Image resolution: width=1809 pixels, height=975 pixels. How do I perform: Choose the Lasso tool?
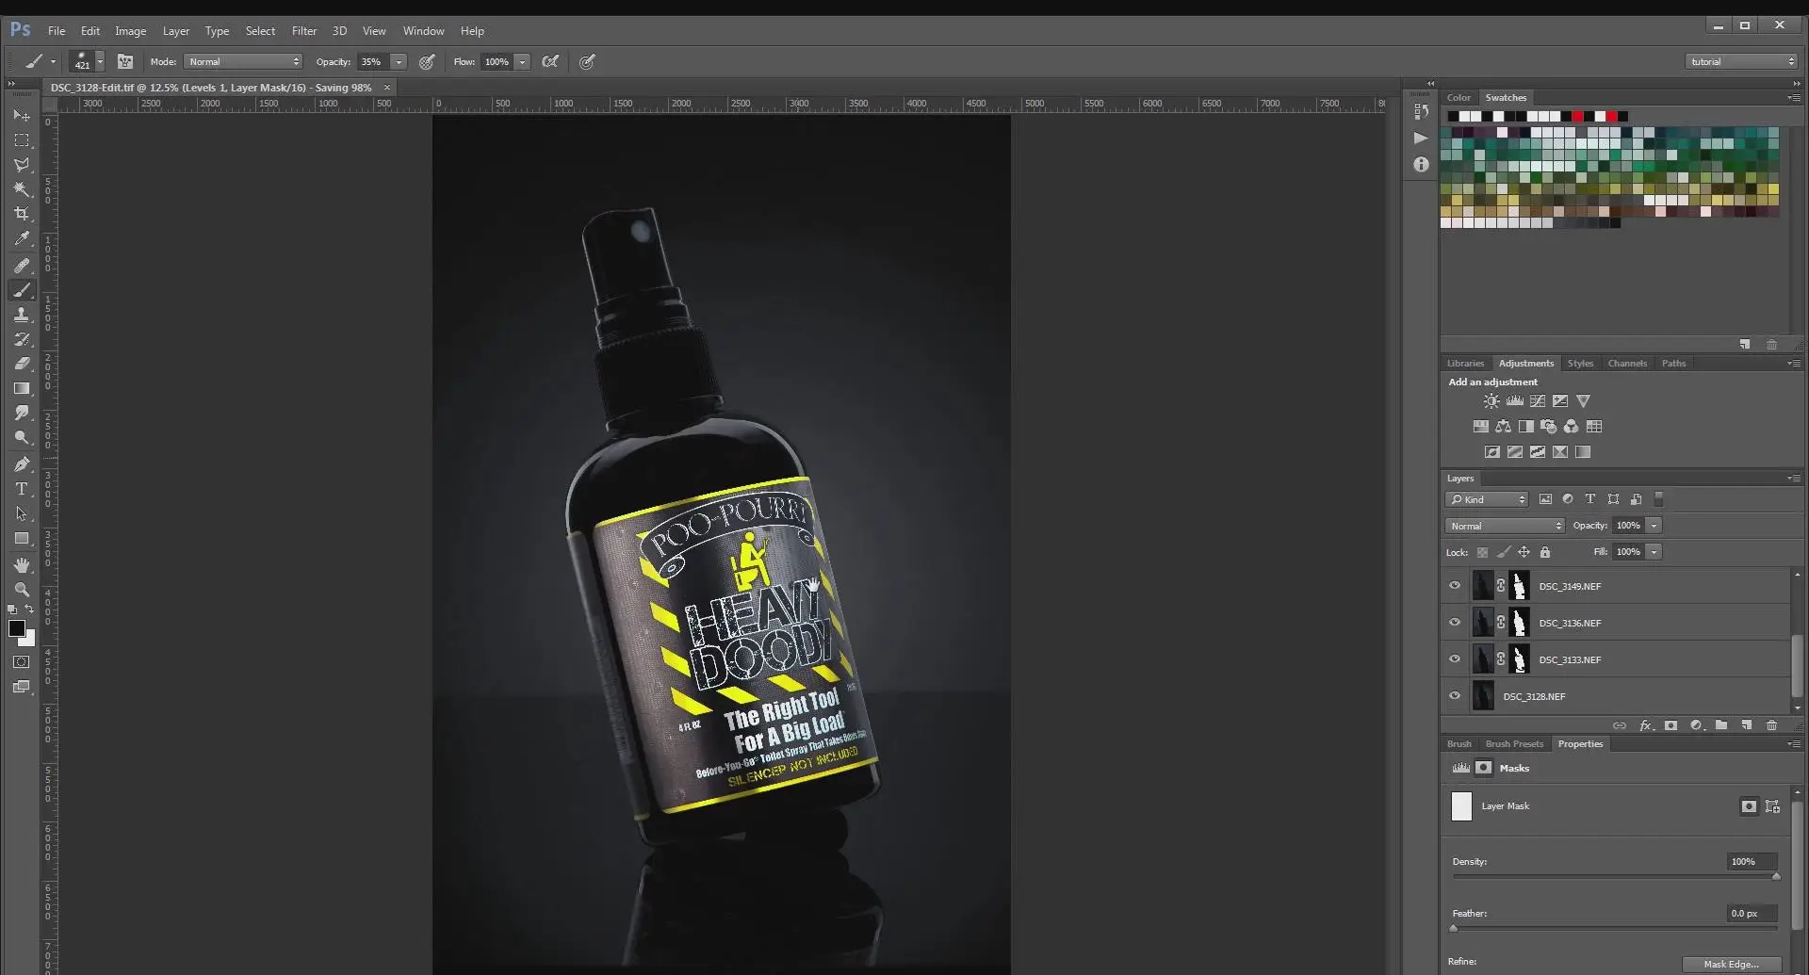point(21,165)
